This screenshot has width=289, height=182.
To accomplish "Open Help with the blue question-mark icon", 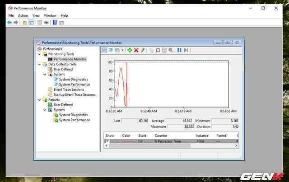I will [55, 23].
